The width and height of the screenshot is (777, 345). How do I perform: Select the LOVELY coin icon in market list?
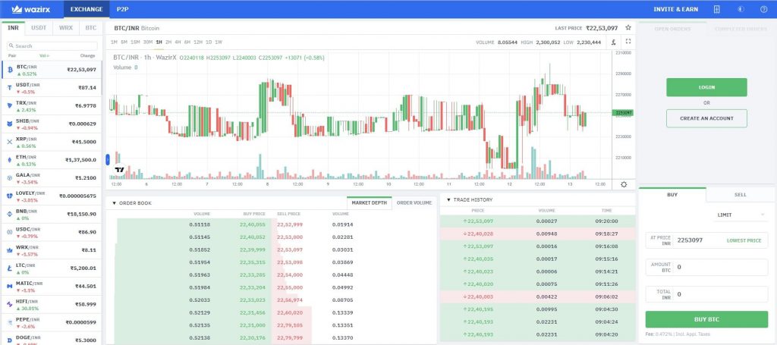tap(9, 196)
